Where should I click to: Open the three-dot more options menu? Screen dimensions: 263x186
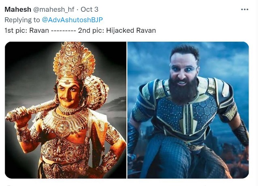coord(244,9)
